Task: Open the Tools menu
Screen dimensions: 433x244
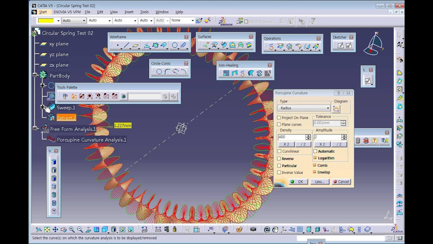Action: [144, 12]
